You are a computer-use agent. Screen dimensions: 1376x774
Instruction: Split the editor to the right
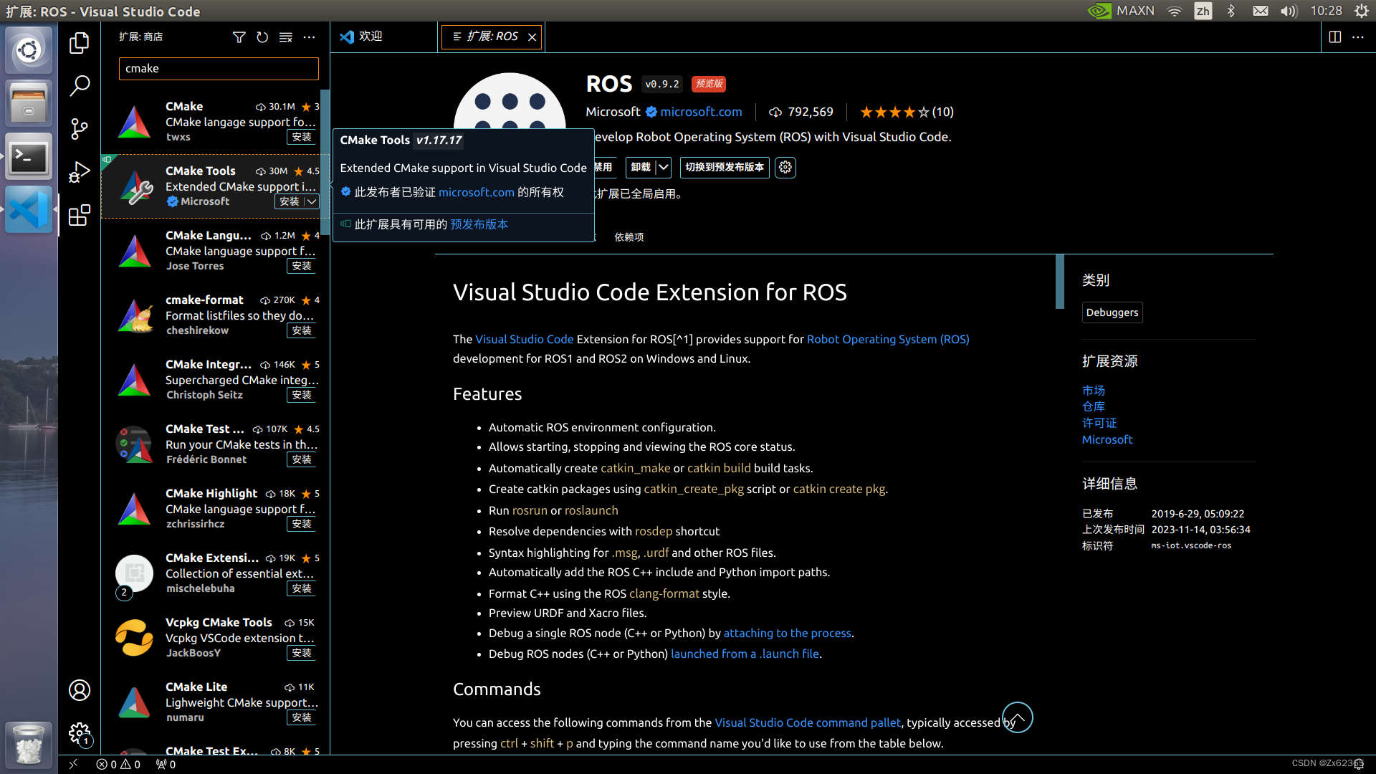point(1334,37)
